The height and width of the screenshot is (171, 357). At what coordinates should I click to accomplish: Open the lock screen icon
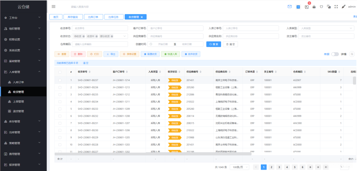point(314,7)
